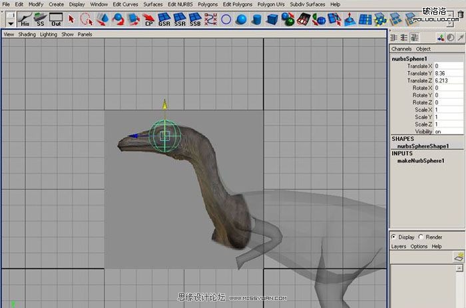
Task: Click the CP shelf button
Action: point(148,19)
